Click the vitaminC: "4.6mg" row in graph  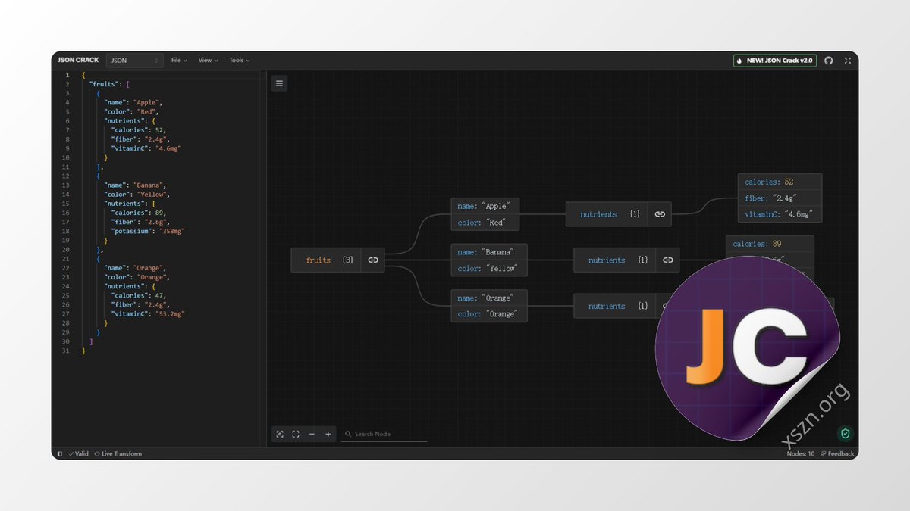click(780, 214)
